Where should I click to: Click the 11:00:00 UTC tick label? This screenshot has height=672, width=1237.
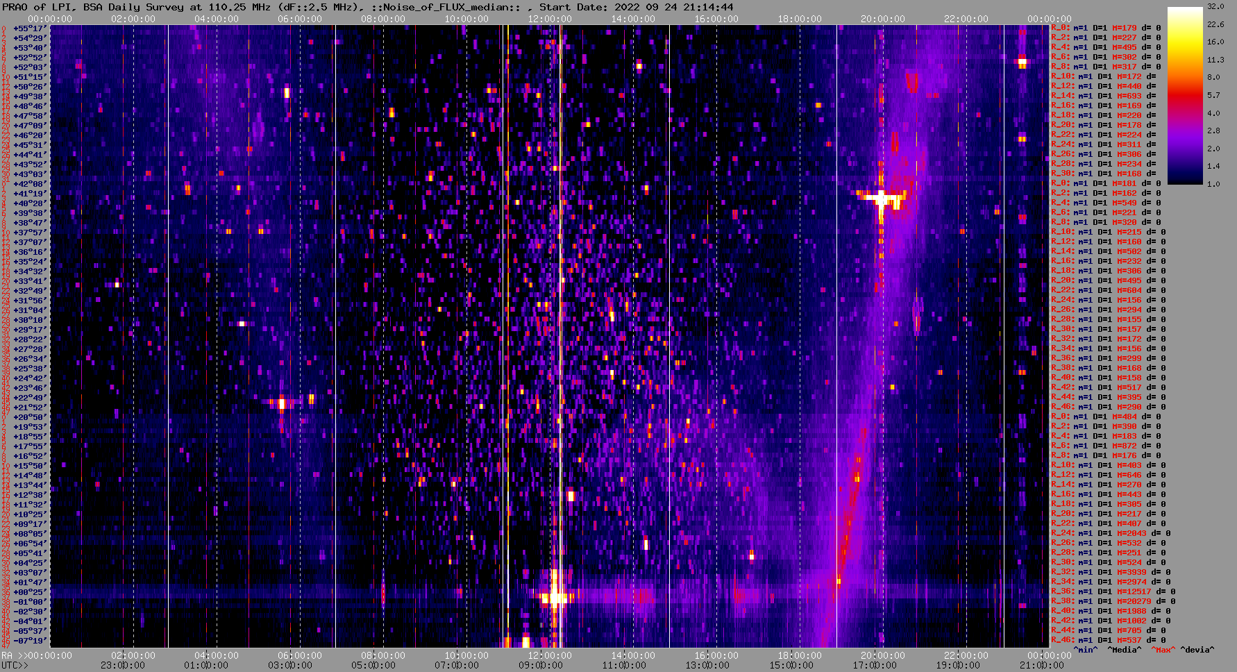pyautogui.click(x=623, y=665)
